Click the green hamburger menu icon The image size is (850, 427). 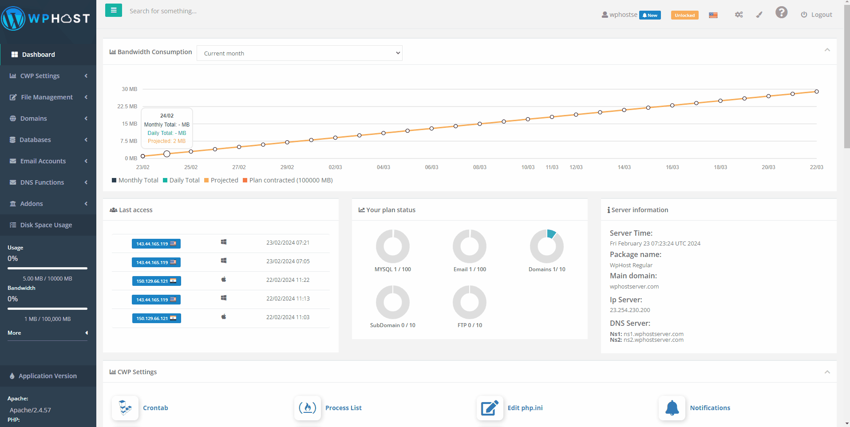(x=114, y=10)
